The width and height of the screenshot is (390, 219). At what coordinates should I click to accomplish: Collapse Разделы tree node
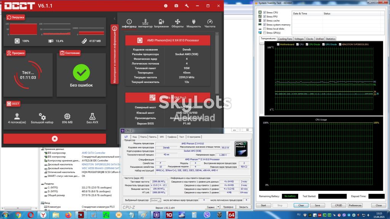coord(43,184)
